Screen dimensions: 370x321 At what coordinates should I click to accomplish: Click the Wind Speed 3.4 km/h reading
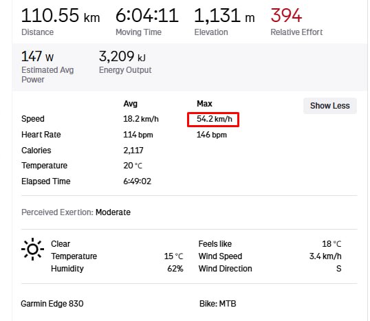click(x=325, y=256)
